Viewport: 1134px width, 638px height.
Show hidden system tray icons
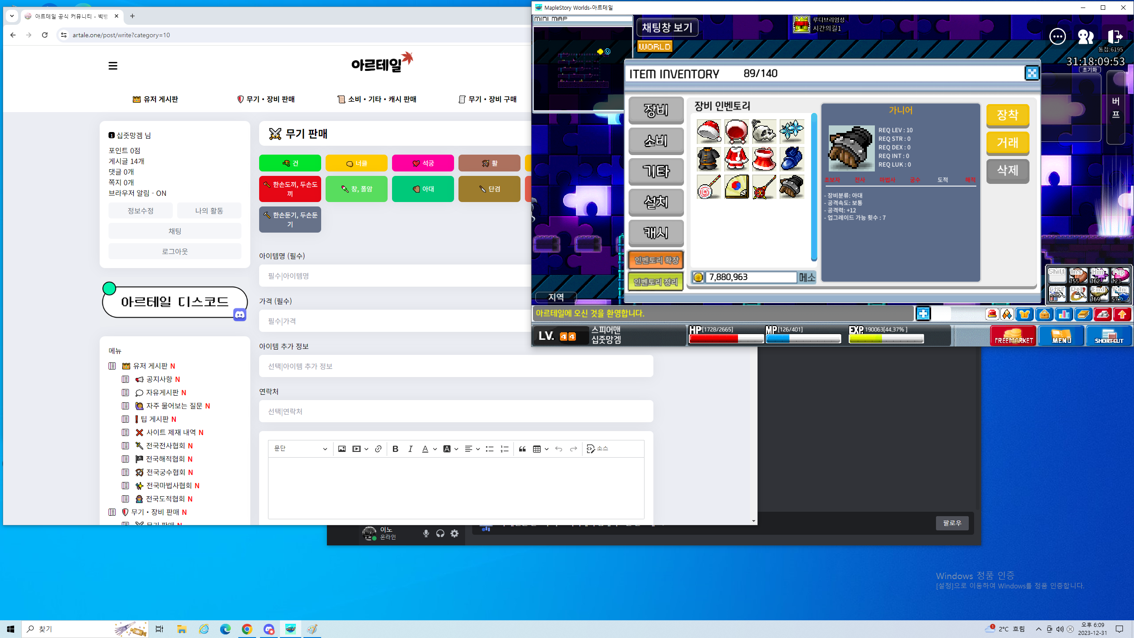click(x=1038, y=629)
